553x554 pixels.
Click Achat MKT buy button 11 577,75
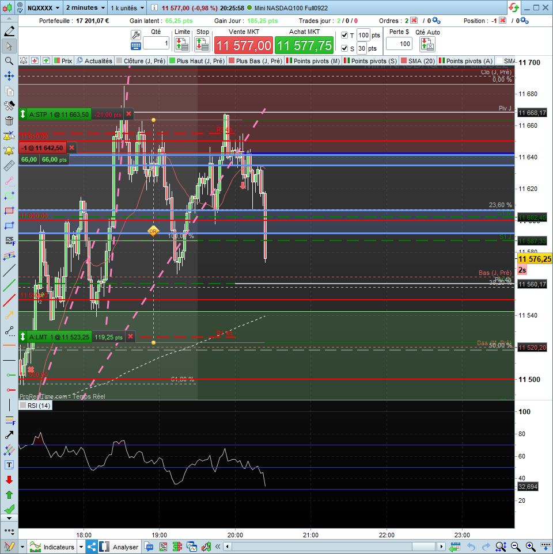click(x=304, y=45)
